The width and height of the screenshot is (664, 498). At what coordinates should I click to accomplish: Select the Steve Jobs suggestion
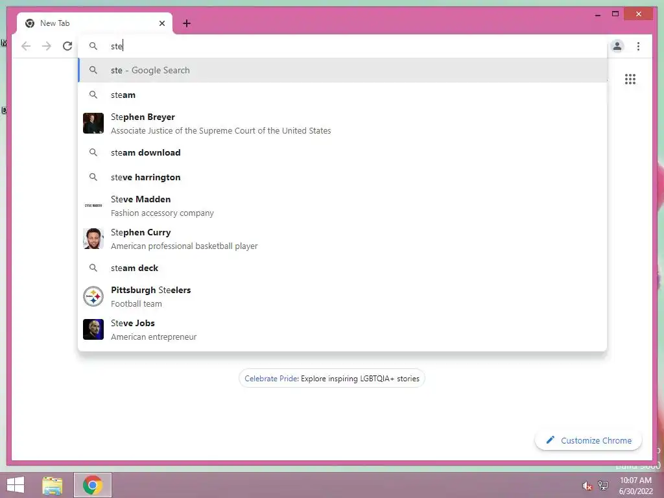click(342, 329)
